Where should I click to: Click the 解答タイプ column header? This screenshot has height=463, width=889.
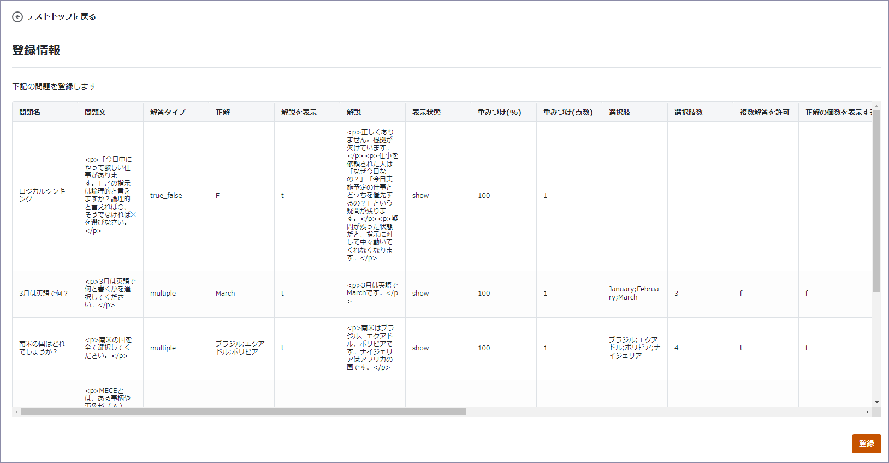176,112
